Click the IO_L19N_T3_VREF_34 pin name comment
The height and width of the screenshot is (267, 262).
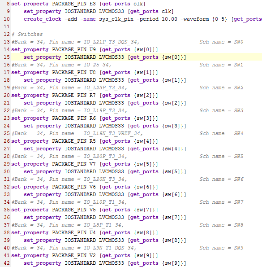click(x=113, y=133)
